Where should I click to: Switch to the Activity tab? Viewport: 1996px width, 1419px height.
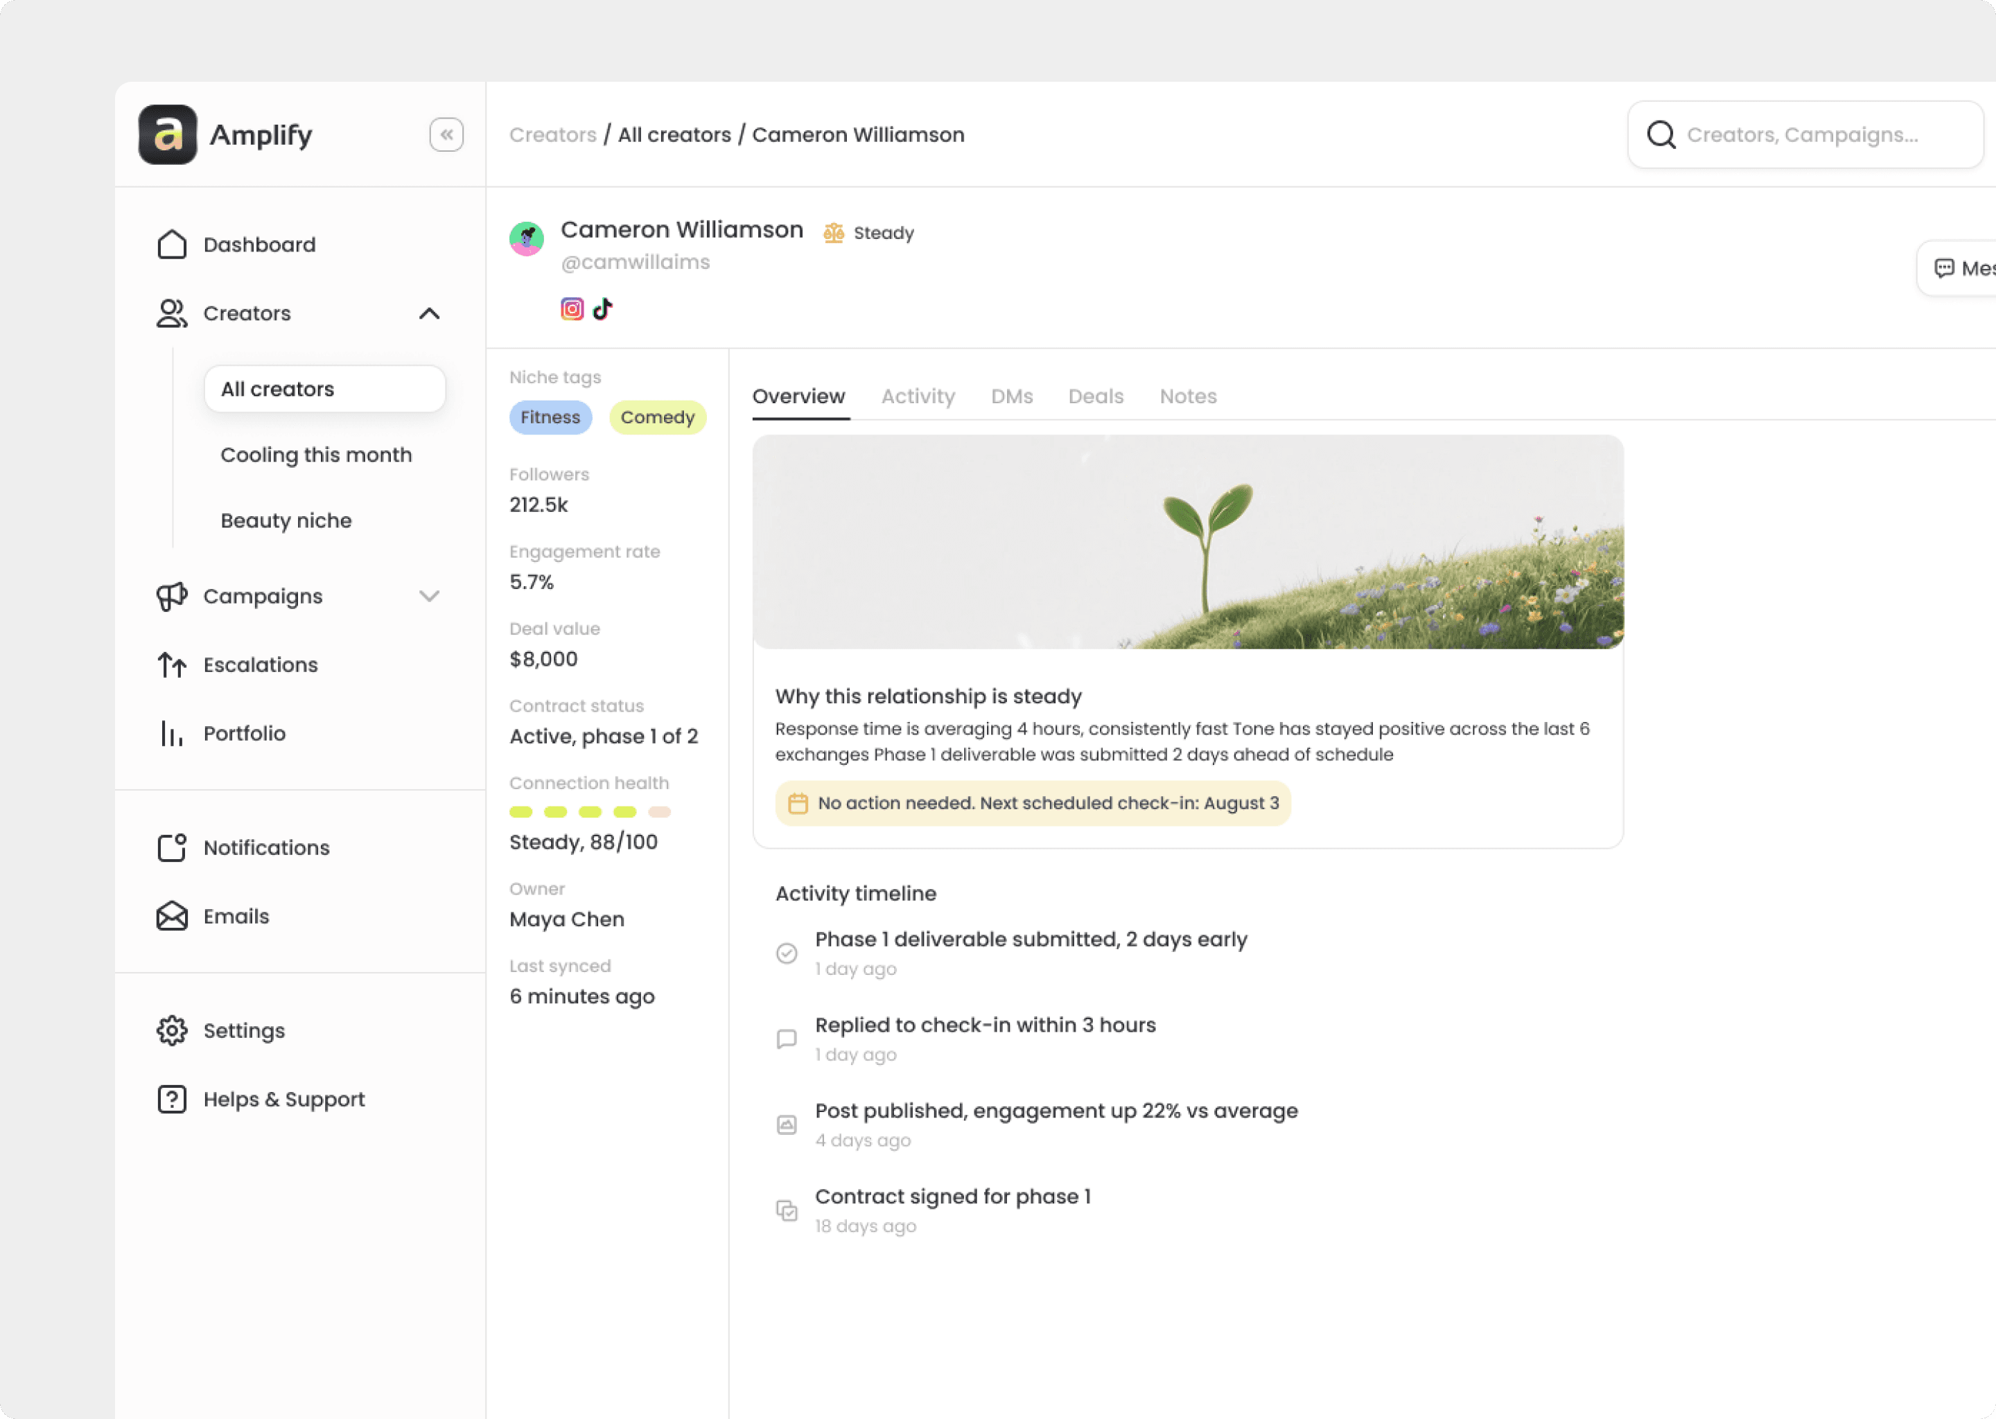tap(918, 397)
